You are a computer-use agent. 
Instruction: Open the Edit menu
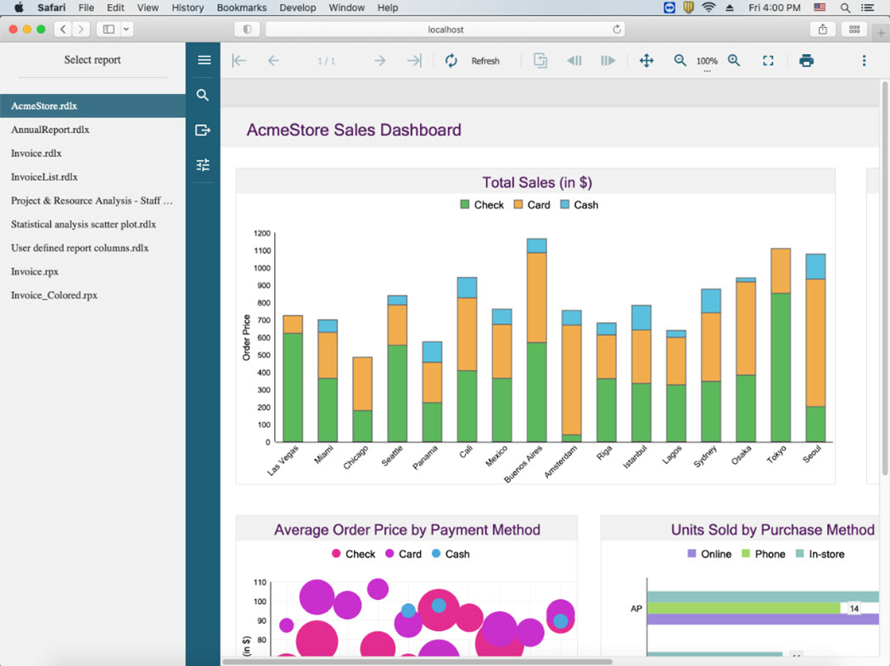tap(115, 8)
